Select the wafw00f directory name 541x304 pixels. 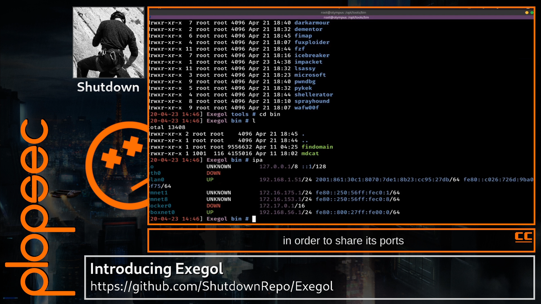click(x=307, y=108)
